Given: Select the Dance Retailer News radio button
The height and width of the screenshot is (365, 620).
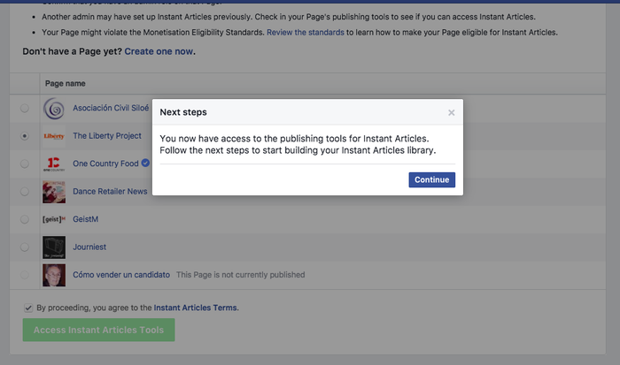Looking at the screenshot, I should [x=25, y=191].
